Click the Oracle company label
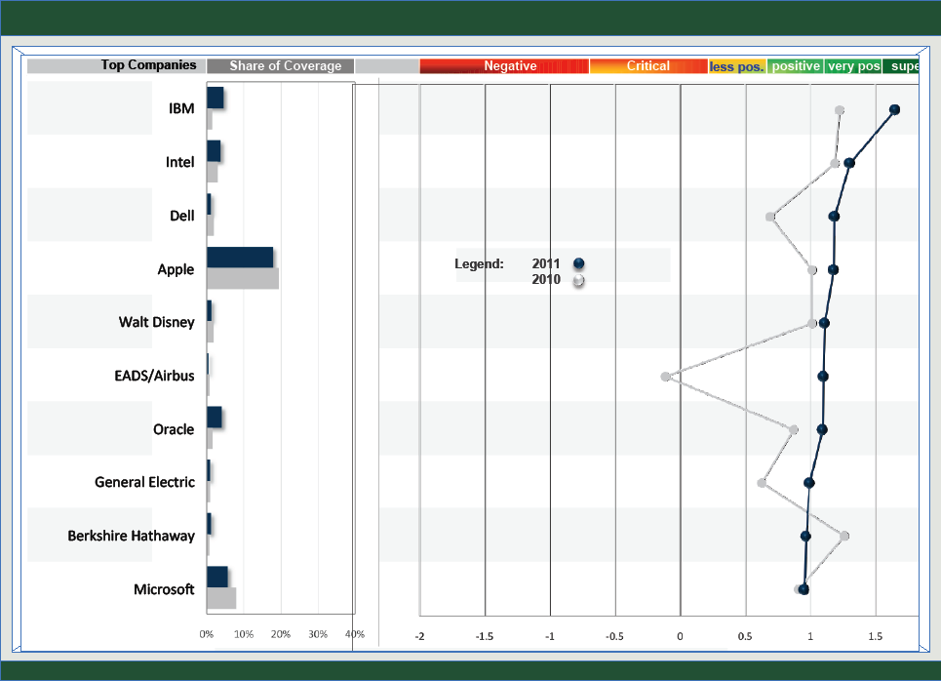The height and width of the screenshot is (681, 941). coord(174,429)
